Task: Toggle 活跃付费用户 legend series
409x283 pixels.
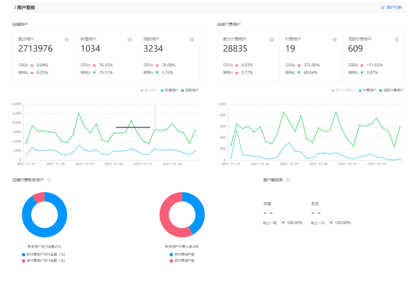Action: click(391, 90)
